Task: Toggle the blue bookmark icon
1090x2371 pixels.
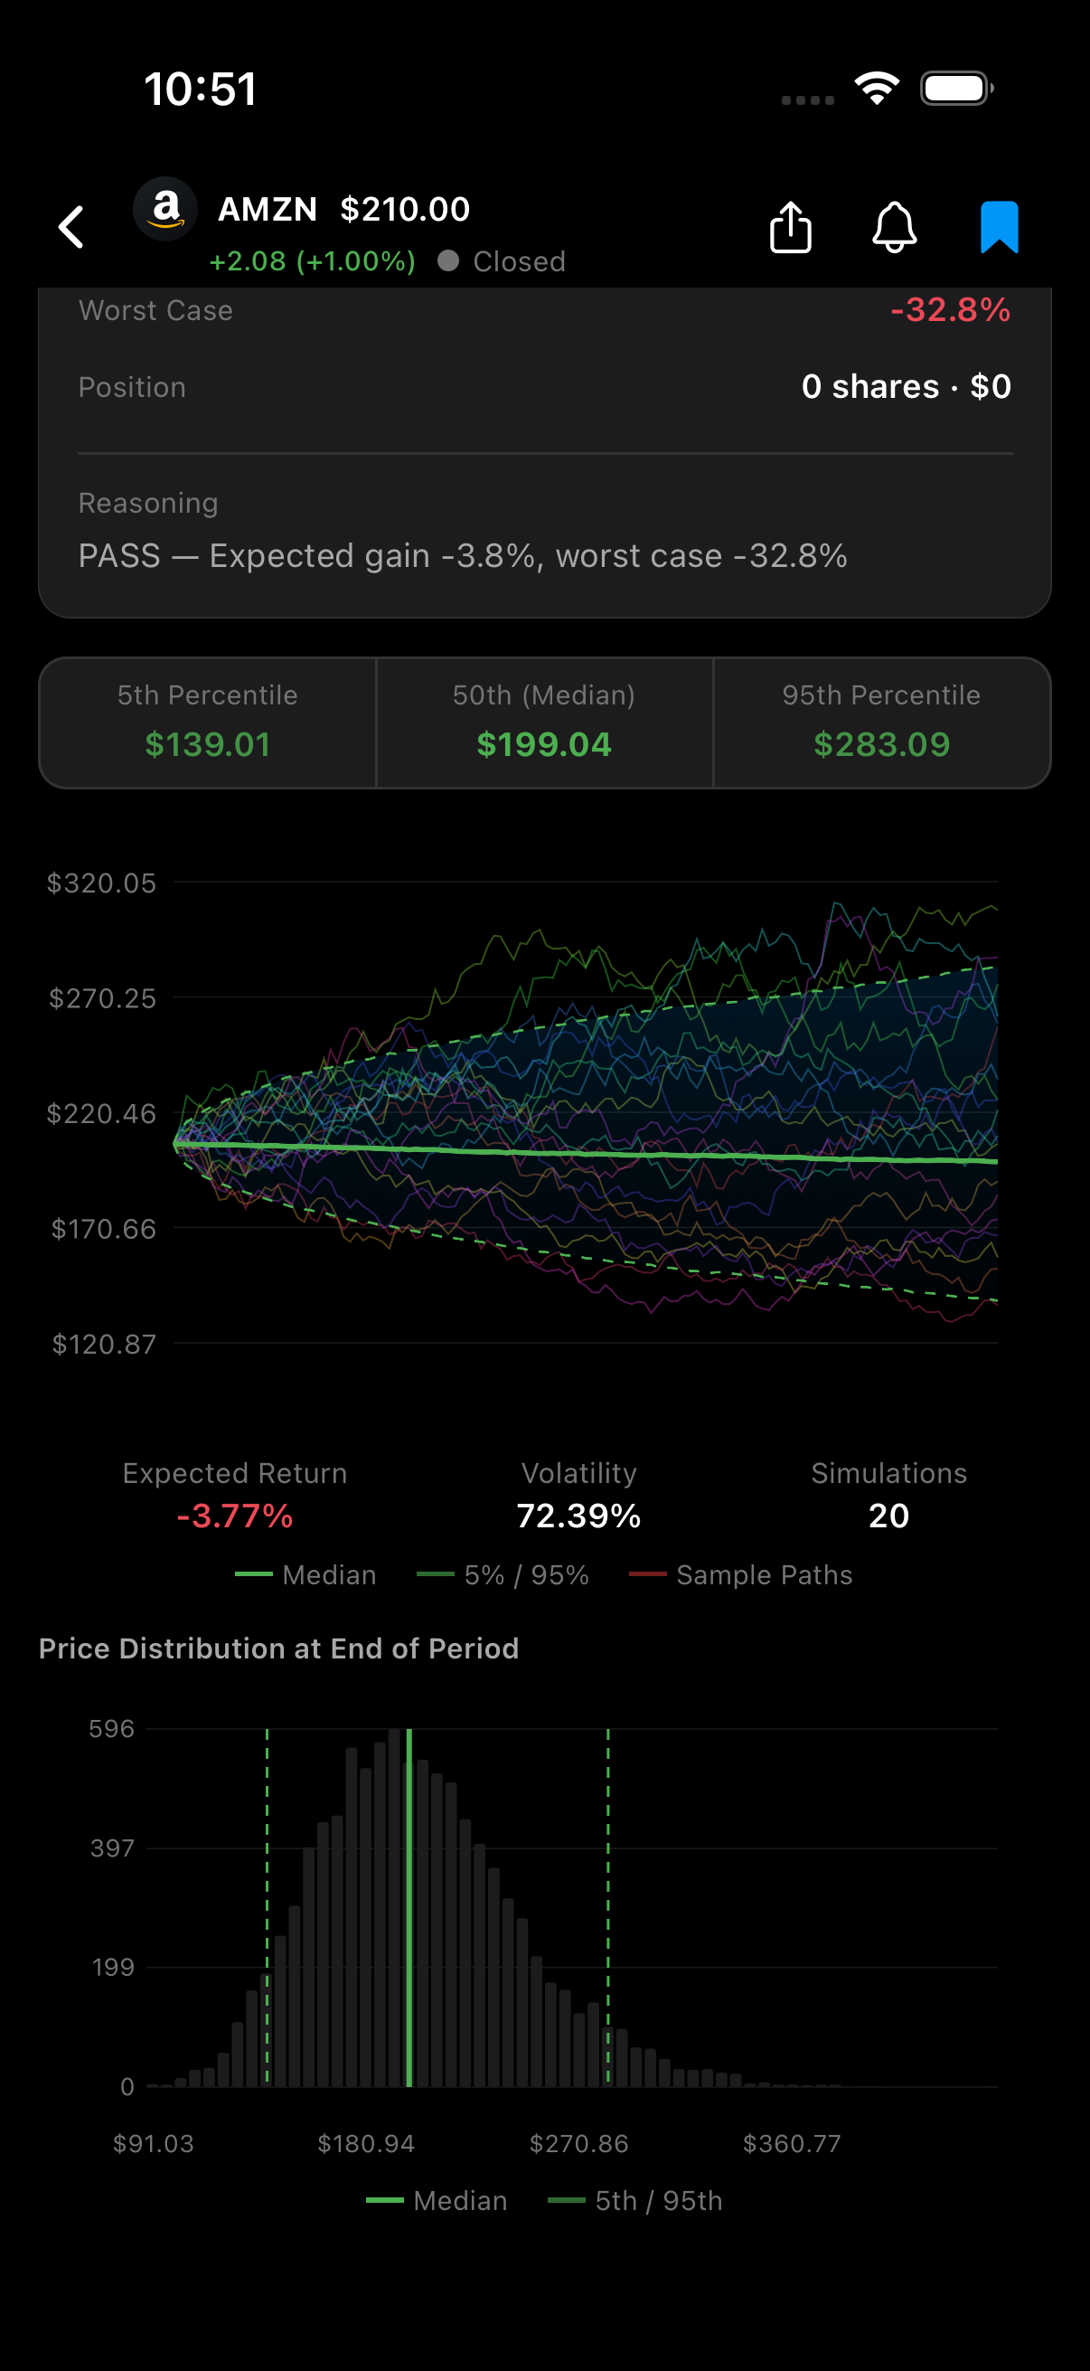Action: click(x=999, y=227)
